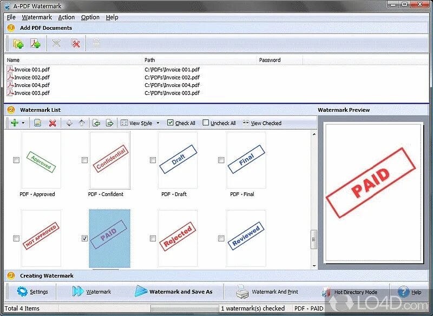Image resolution: width=433 pixels, height=316 pixels.
Task: Click the red X delete watermark icon
Action: [53, 123]
